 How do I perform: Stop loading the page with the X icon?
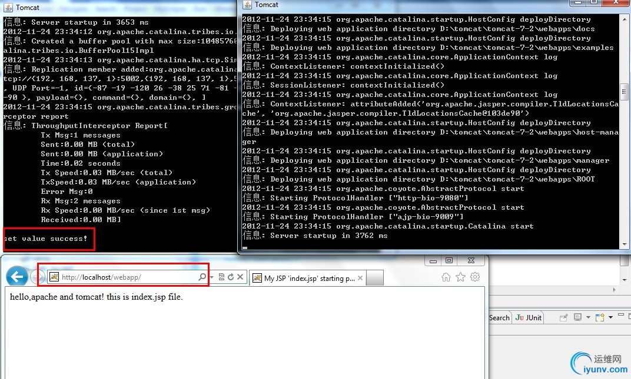click(240, 277)
